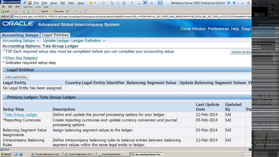The image size is (279, 157).
Task: Click Internet Explorer quick launch icon
Action: point(21,154)
